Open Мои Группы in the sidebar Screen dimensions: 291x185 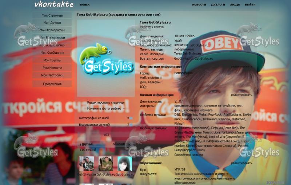[x=52, y=60]
